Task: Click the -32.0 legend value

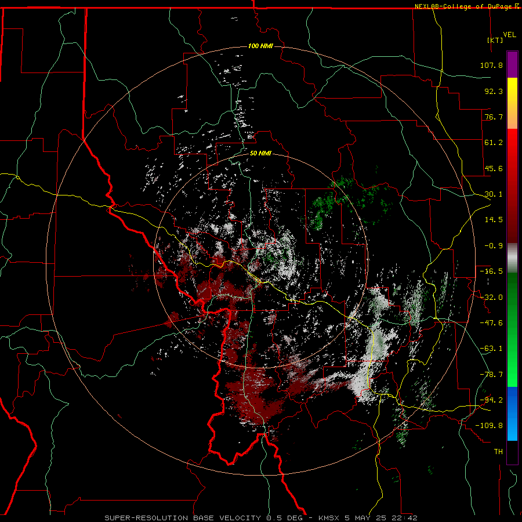Action: click(491, 298)
